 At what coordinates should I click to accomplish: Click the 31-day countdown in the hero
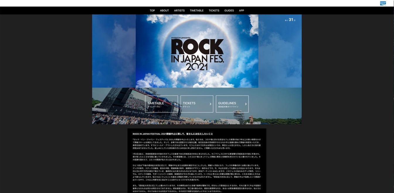coord(290,20)
